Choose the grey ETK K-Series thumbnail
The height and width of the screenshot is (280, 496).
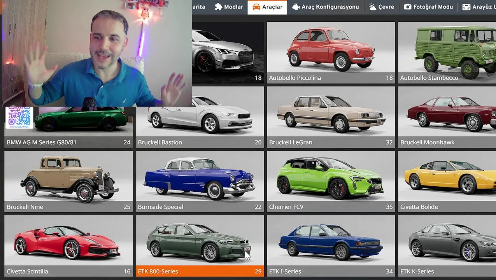[x=447, y=241]
